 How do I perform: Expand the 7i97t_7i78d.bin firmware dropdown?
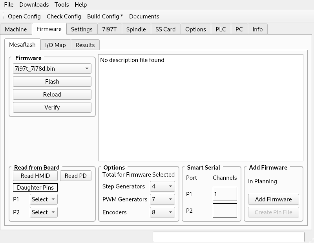52,69
